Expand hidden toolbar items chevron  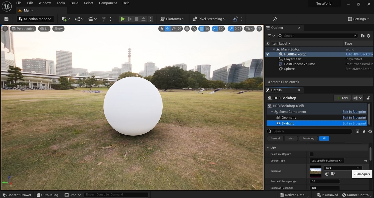point(275,19)
